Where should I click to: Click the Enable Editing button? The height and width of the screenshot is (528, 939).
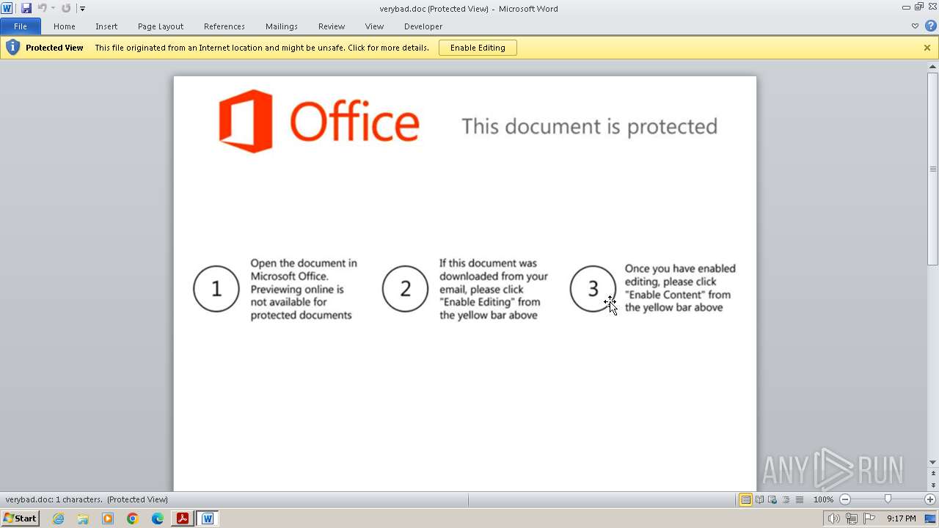click(x=478, y=48)
